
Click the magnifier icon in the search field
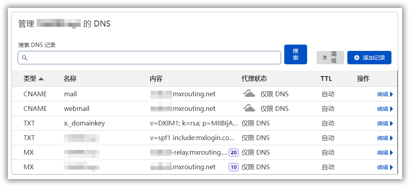24,58
